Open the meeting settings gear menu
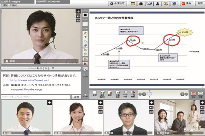 118,4
